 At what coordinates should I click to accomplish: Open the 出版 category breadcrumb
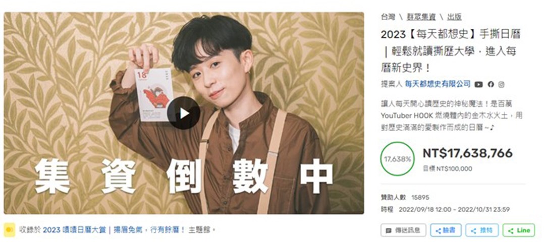[x=454, y=17]
